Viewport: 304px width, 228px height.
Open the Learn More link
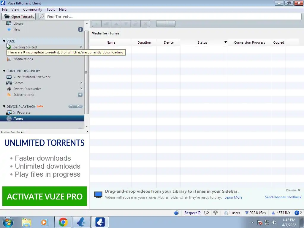click(x=233, y=197)
